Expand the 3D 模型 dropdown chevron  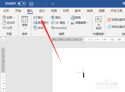68,23
